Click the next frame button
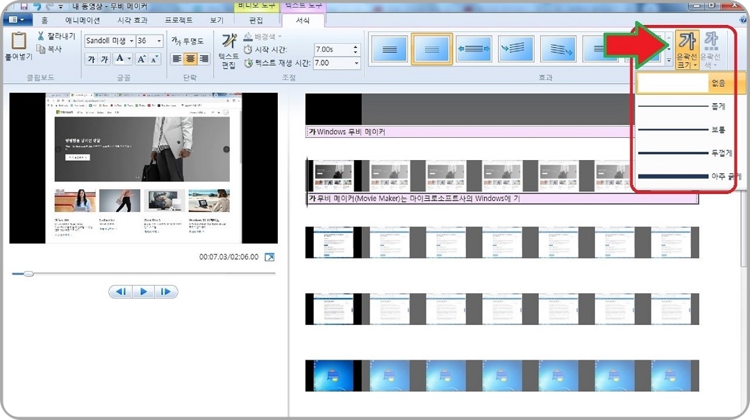The image size is (750, 420). pyautogui.click(x=165, y=292)
